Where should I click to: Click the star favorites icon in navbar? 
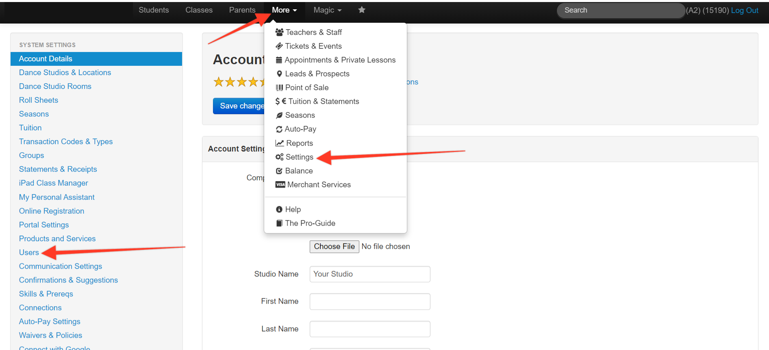pos(362,10)
